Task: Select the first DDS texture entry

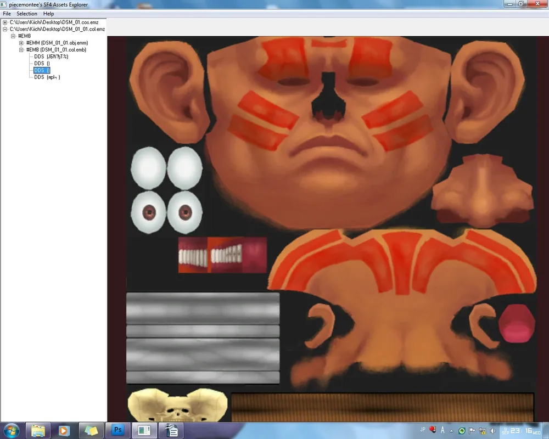Action: [51, 57]
